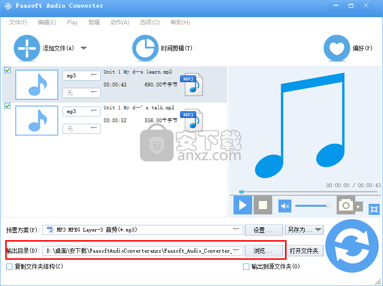Click the 浏览... button
Image resolution: width=383 pixels, height=286 pixels.
click(264, 251)
